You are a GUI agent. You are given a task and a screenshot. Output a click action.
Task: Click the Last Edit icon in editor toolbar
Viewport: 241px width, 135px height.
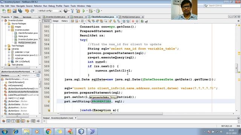[72, 21]
